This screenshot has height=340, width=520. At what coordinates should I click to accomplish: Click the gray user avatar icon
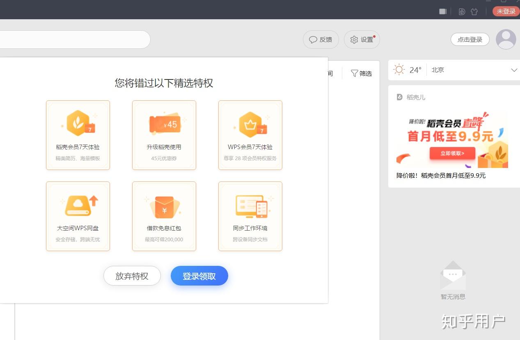click(x=506, y=39)
